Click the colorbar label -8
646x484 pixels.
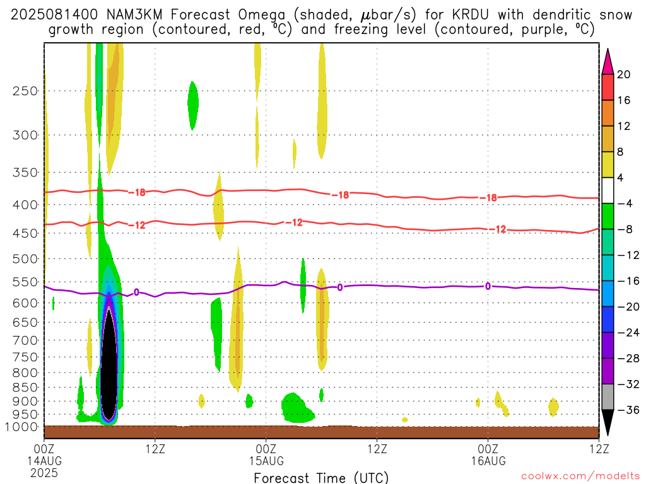(x=625, y=229)
